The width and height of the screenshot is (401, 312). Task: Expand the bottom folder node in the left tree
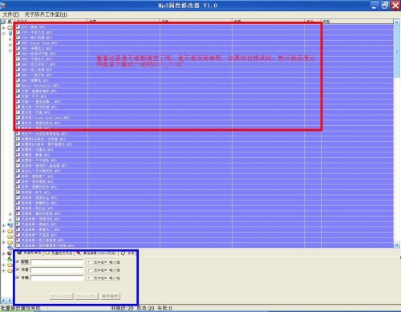pos(4,270)
